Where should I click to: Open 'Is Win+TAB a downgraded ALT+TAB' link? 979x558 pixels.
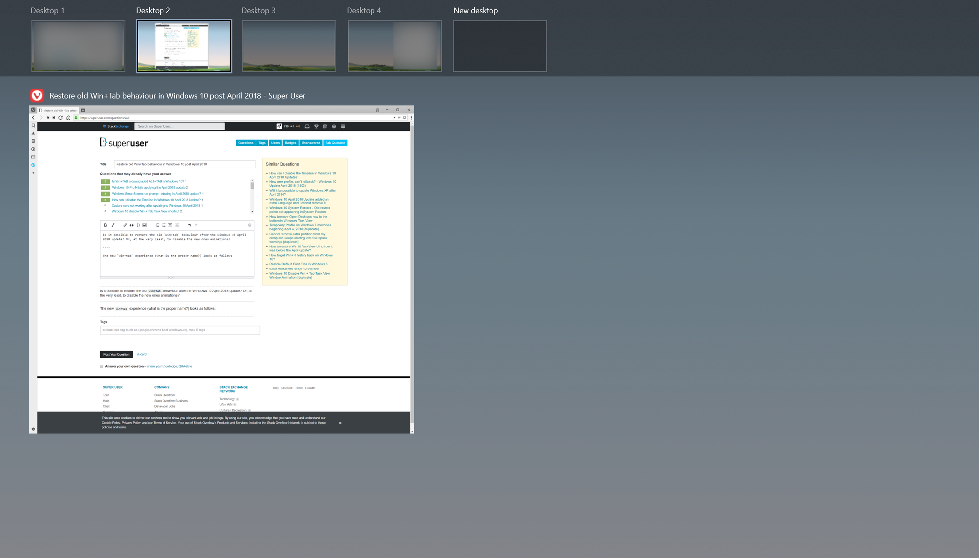[x=148, y=181]
